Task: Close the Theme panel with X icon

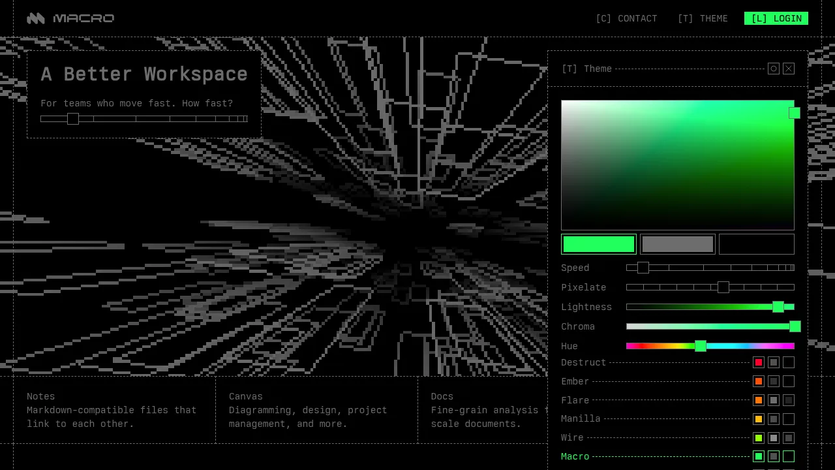Action: (x=789, y=69)
